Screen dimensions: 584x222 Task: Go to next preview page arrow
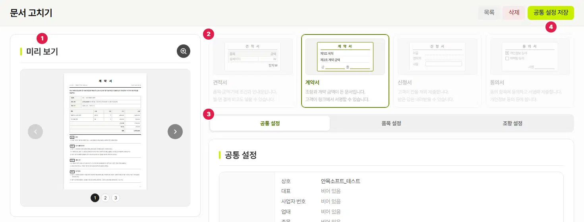[x=175, y=132]
